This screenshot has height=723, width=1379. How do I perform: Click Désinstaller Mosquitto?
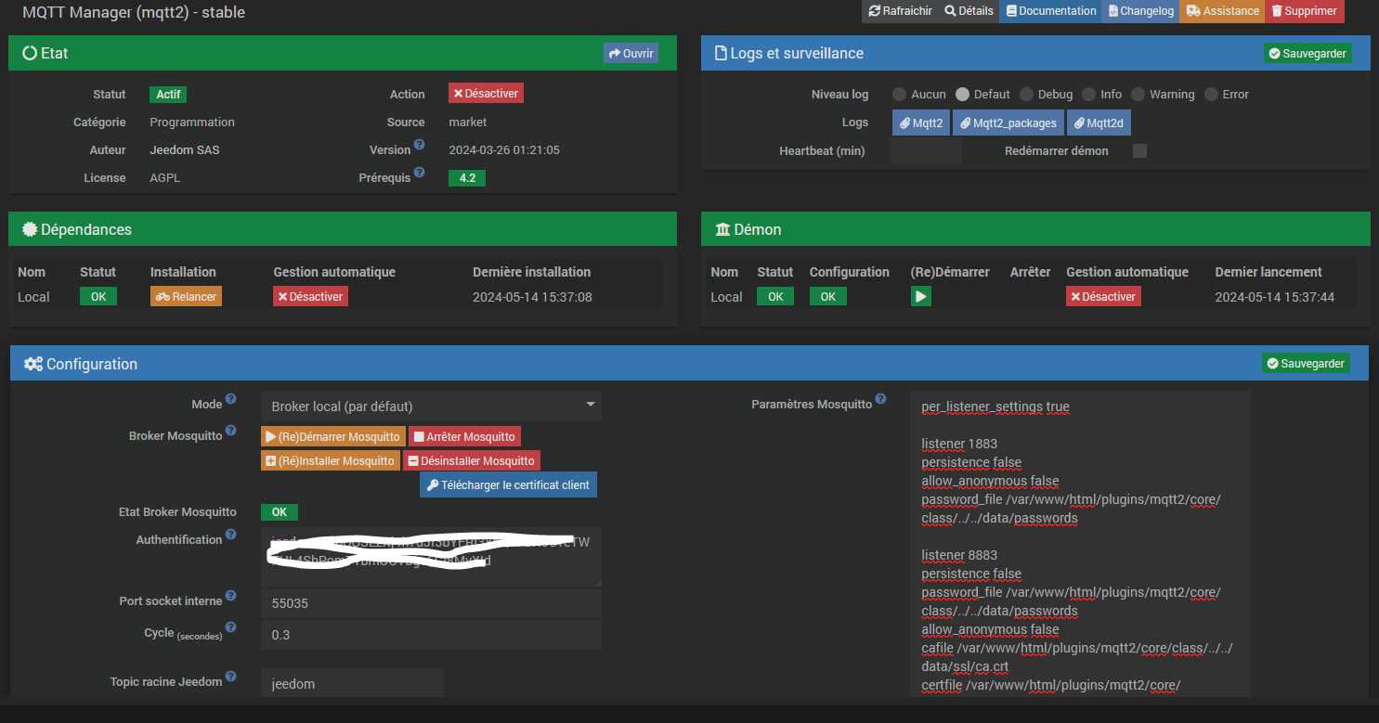point(472,460)
